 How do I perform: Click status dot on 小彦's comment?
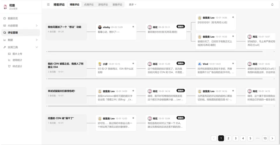tap(133, 63)
